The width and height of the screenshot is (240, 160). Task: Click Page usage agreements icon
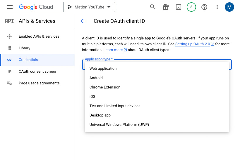click(9, 83)
